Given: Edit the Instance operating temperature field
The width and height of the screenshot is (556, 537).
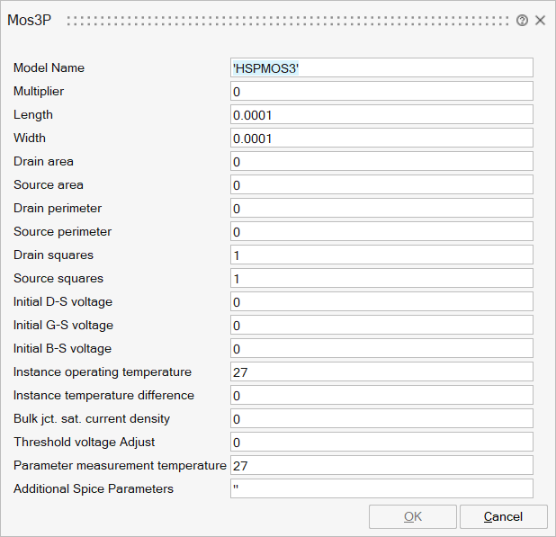Looking at the screenshot, I should point(381,371).
